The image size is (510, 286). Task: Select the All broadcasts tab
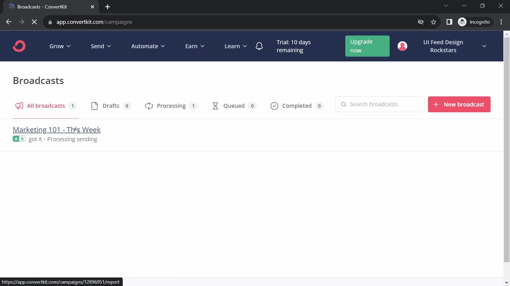45,106
